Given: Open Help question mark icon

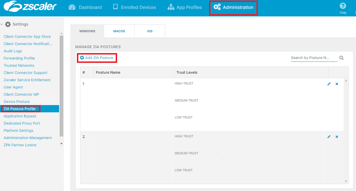Looking at the screenshot, I should tap(343, 6).
